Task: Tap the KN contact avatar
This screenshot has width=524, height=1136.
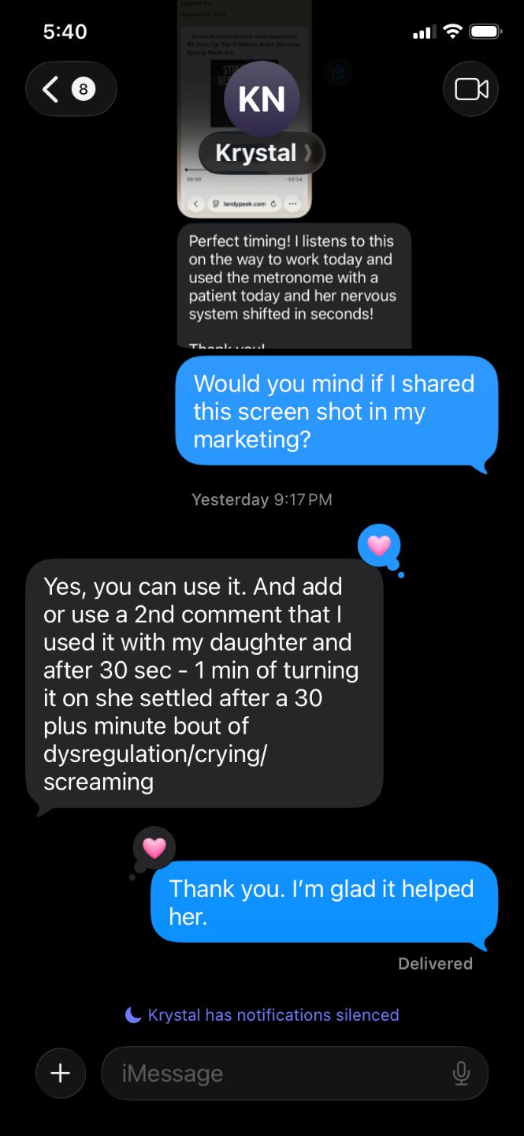Action: 262,99
